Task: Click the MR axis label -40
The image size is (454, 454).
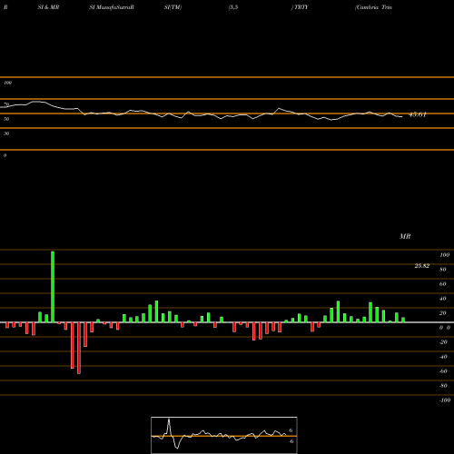Action: [x=443, y=357]
